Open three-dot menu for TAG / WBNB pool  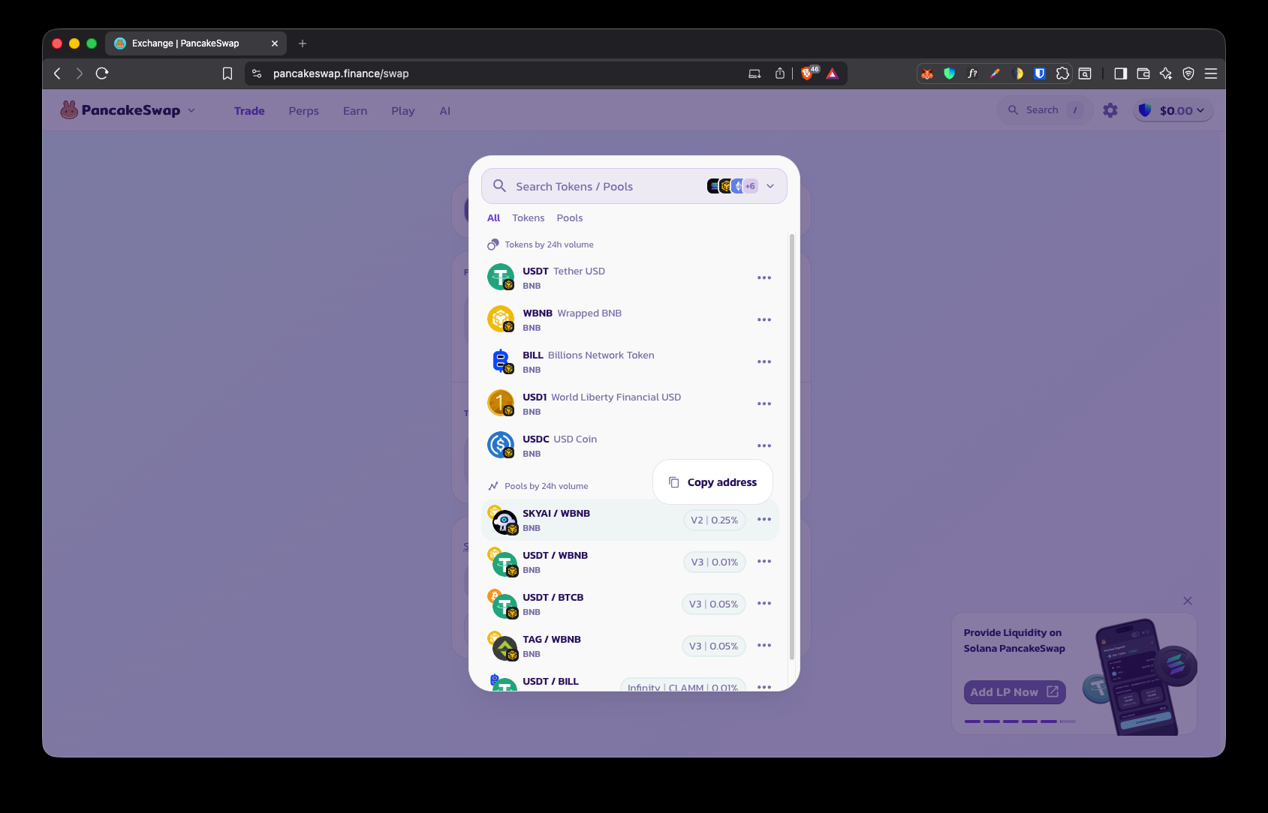pos(764,645)
